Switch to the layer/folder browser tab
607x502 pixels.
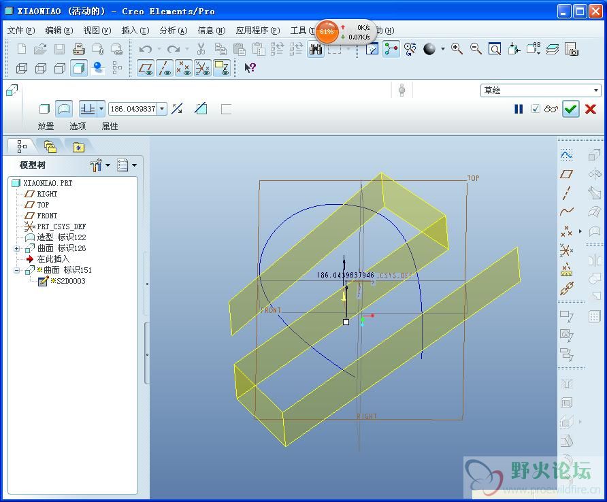(x=50, y=147)
